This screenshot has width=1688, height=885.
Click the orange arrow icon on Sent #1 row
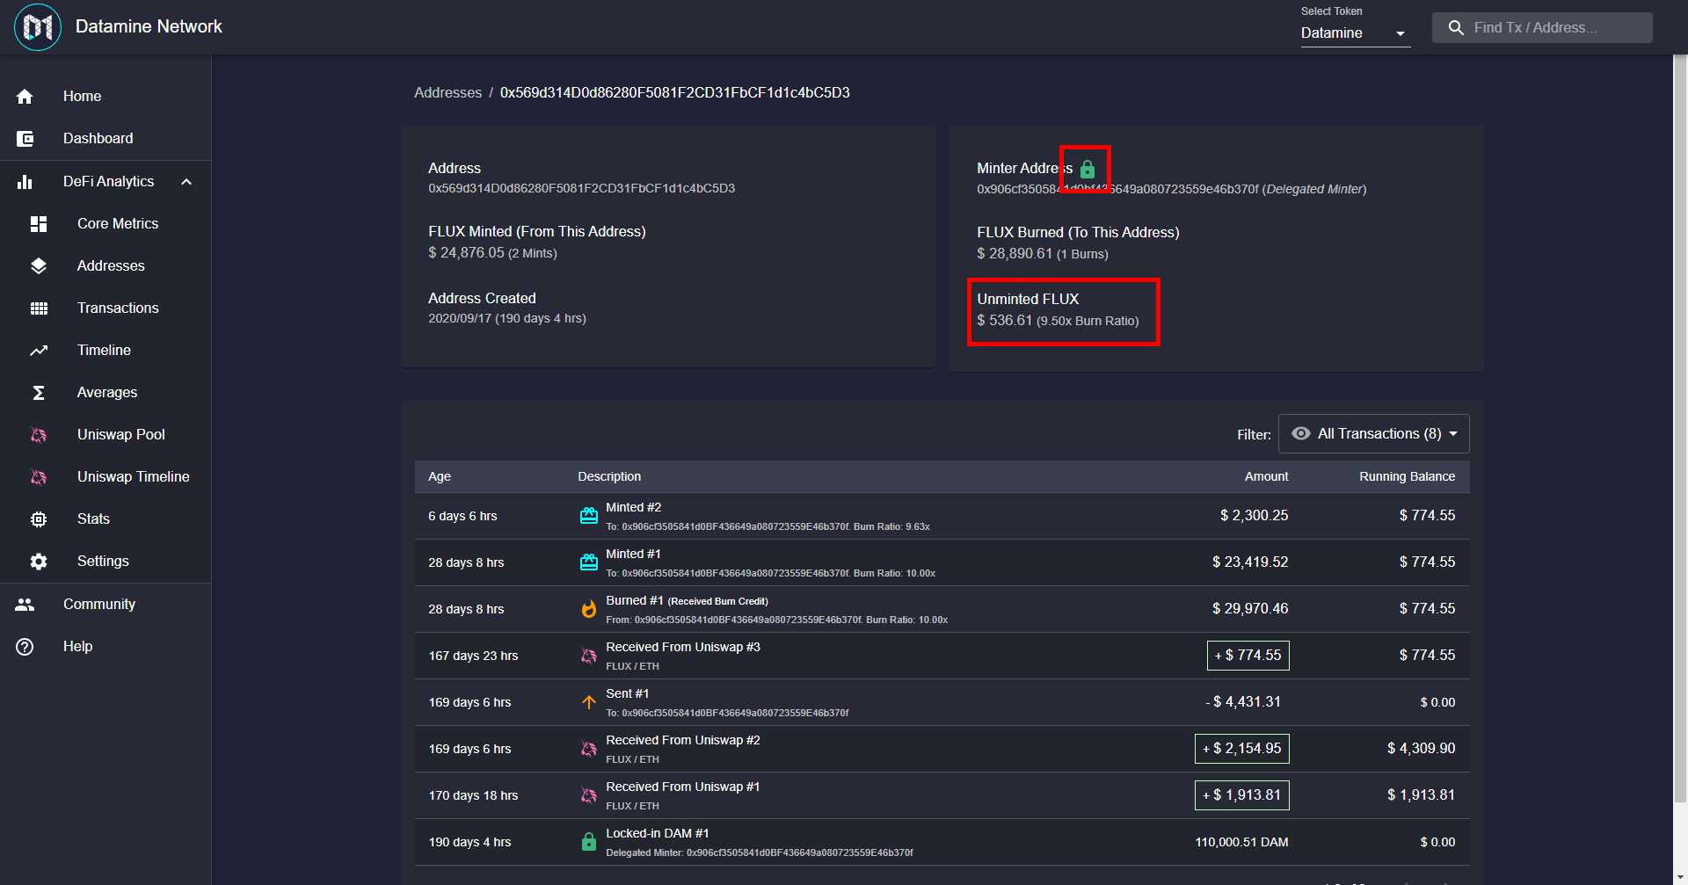tap(589, 702)
